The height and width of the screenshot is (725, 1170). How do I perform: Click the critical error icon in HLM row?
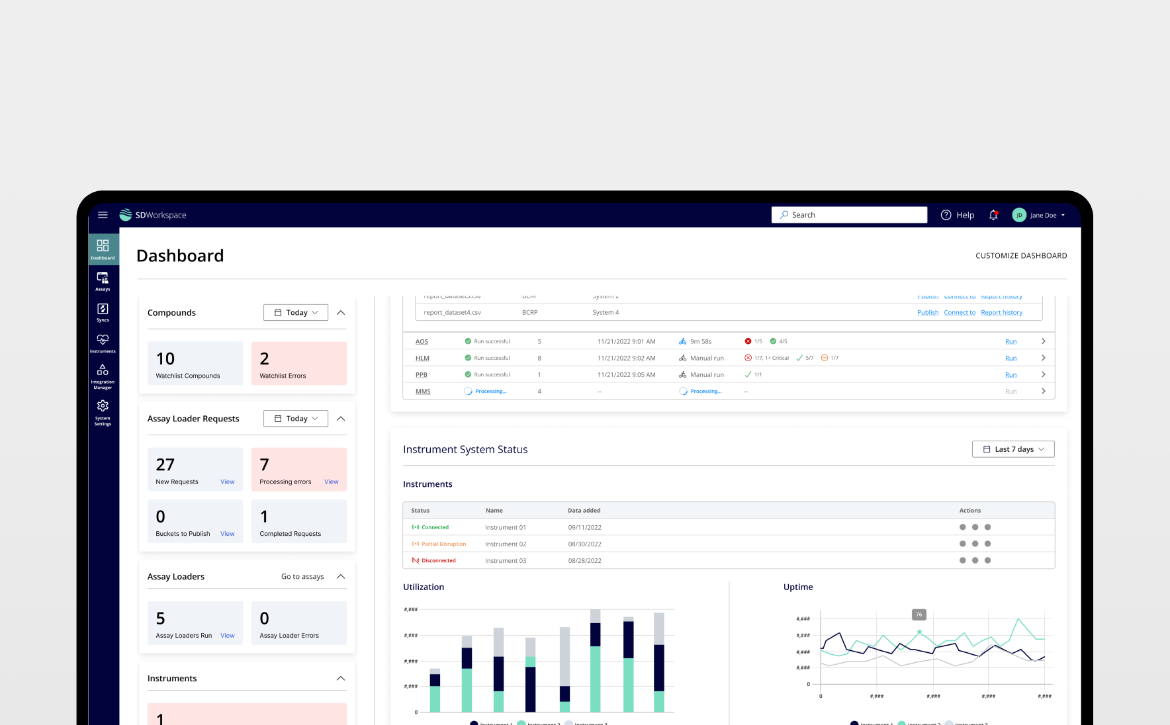pos(748,358)
